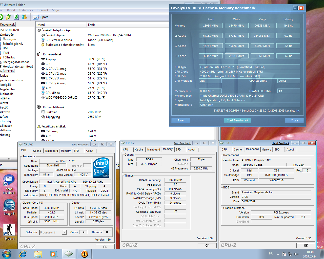Open the SPD tab in the middle CPU-Z
This screenshot has height=259, width=324.
[x=178, y=149]
